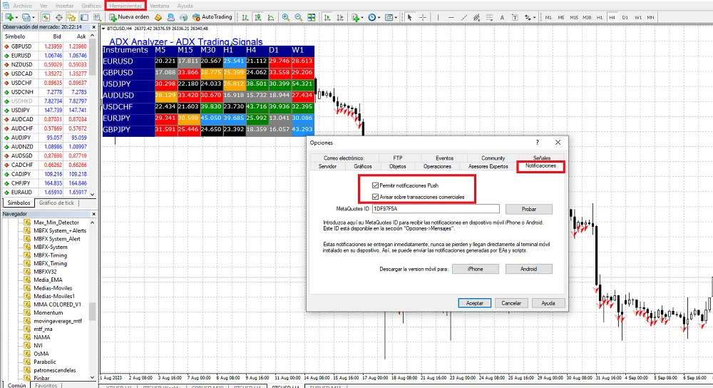
Task: Click the Templates icon
Action: coord(389,17)
